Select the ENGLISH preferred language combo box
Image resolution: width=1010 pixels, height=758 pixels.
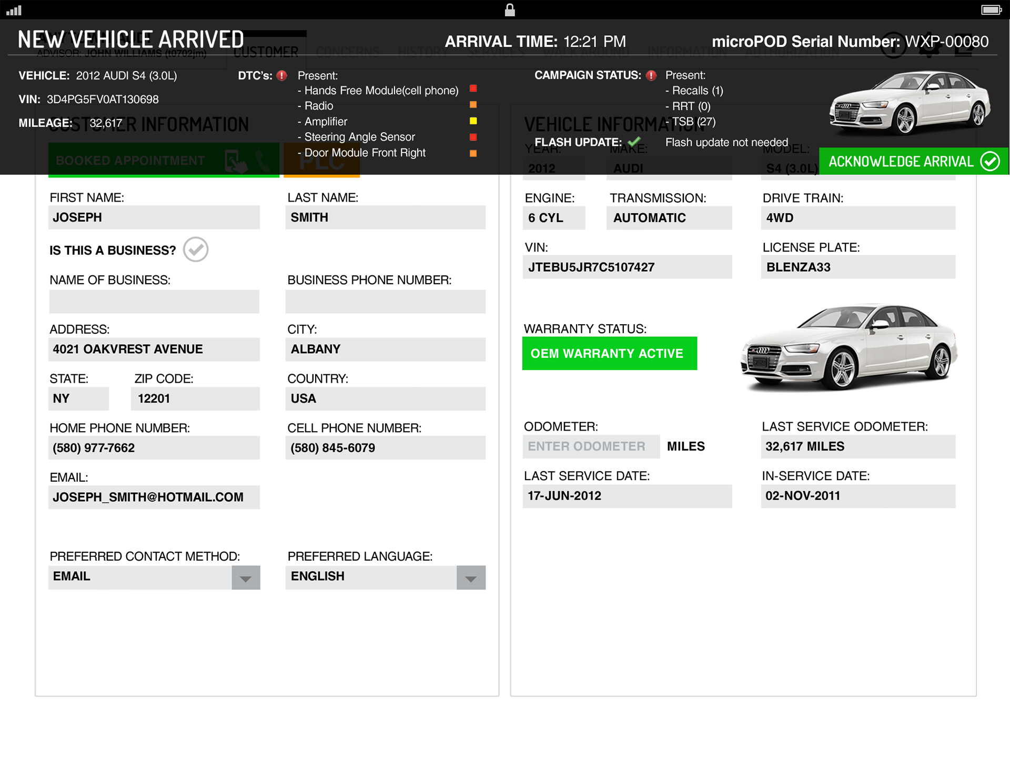386,578
